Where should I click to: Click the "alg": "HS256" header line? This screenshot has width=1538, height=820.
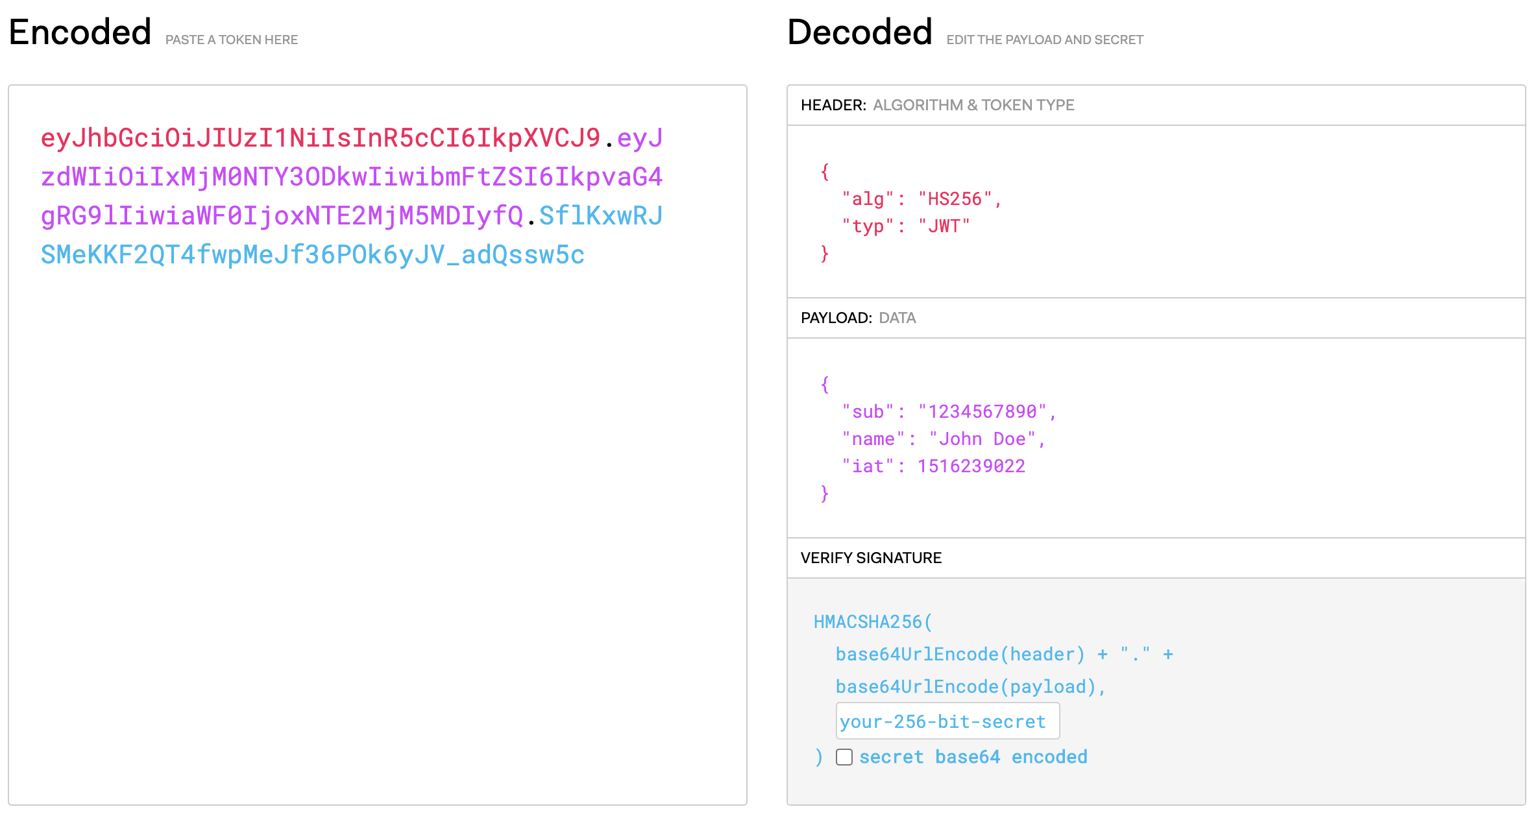(x=922, y=199)
